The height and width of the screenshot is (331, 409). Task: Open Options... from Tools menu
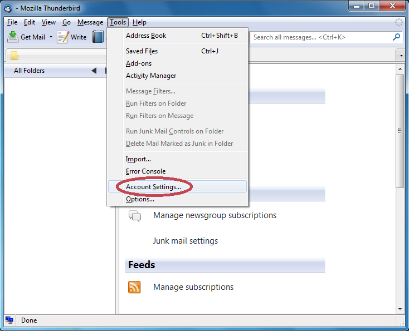177,199
